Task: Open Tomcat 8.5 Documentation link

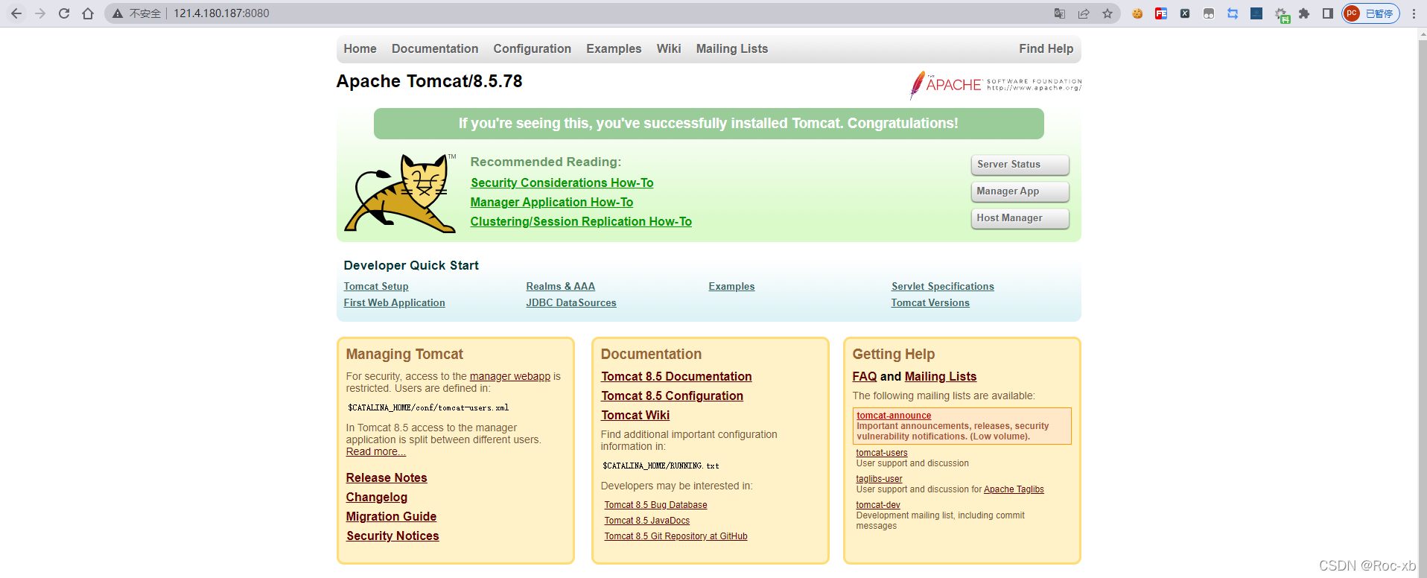Action: point(676,376)
